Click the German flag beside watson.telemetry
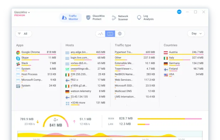Viewport: 220px width, 140px height. [x=67, y=92]
